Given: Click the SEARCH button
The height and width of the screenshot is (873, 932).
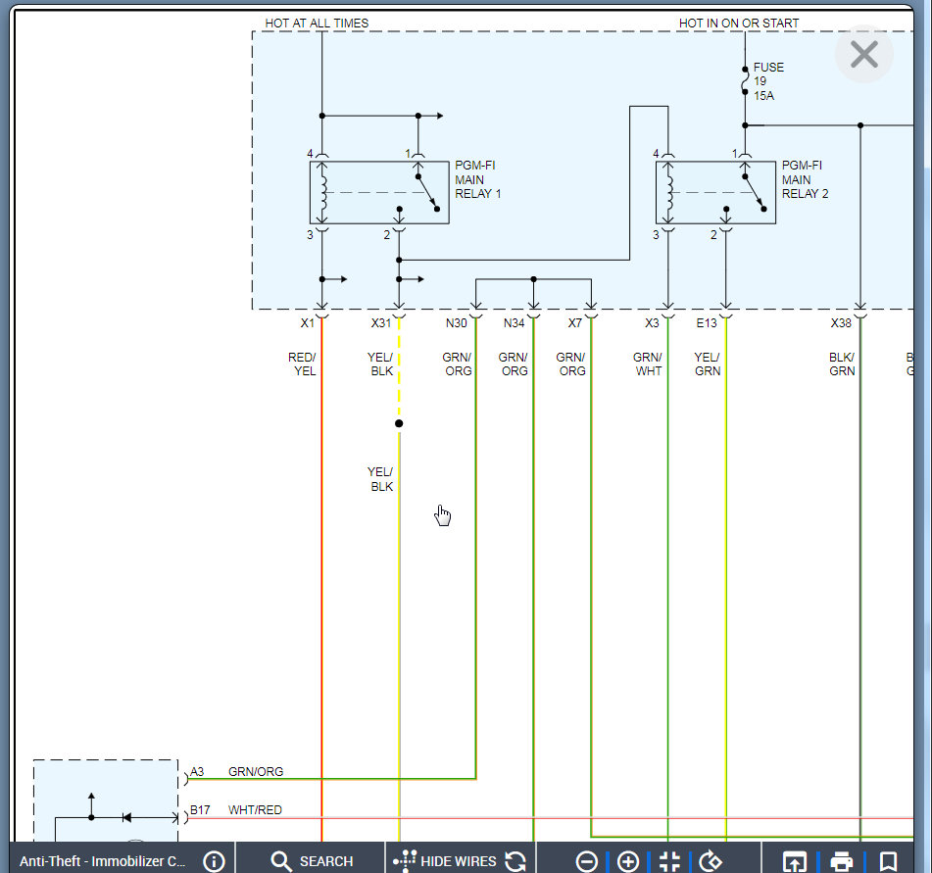Looking at the screenshot, I should 312,860.
